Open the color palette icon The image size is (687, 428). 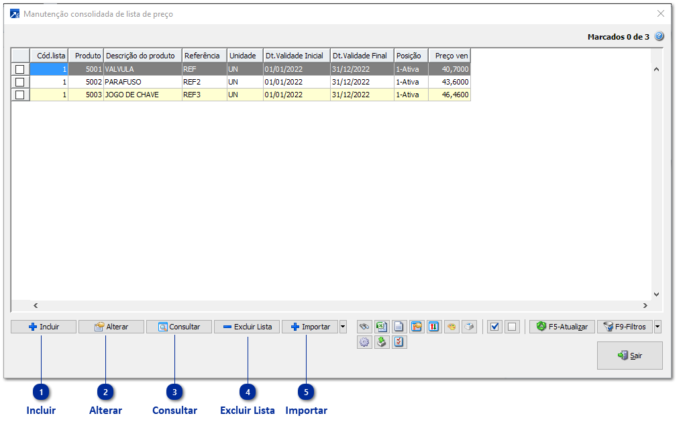point(452,327)
